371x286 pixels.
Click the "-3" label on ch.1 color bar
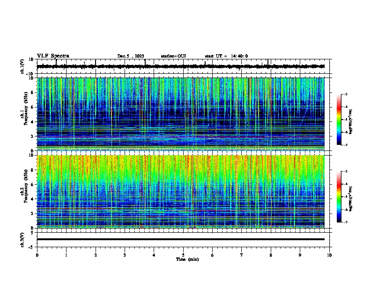point(345,94)
